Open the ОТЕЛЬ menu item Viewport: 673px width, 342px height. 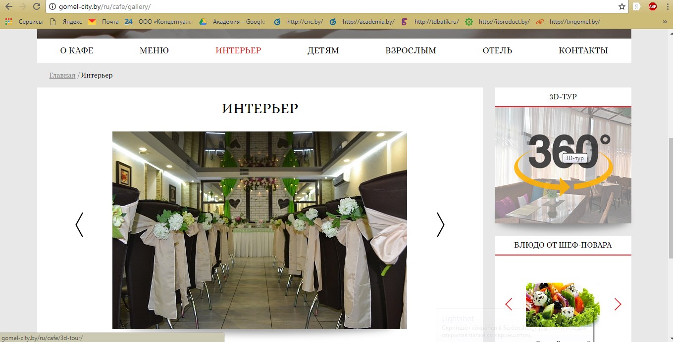click(497, 50)
